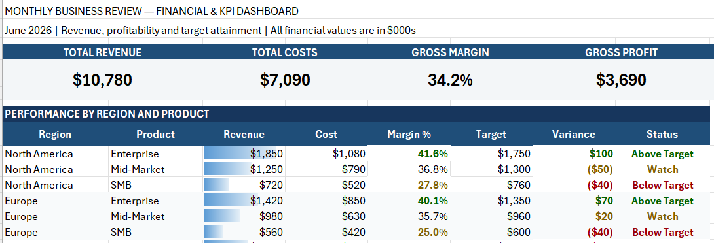The image size is (714, 243).
Task: Click the $420 cost cell
Action: [326, 232]
